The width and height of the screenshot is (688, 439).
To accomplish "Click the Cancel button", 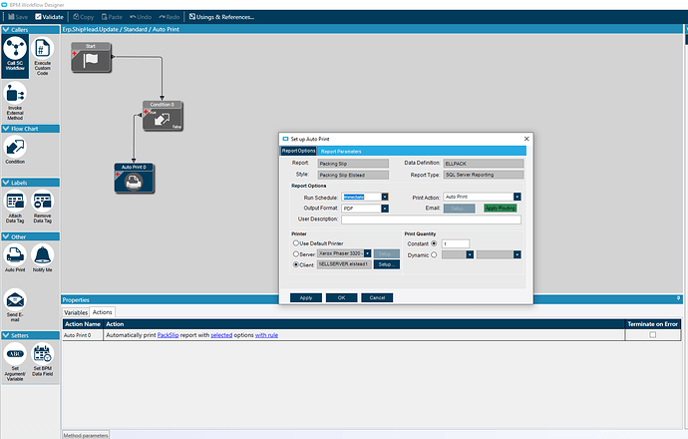I will click(x=377, y=297).
